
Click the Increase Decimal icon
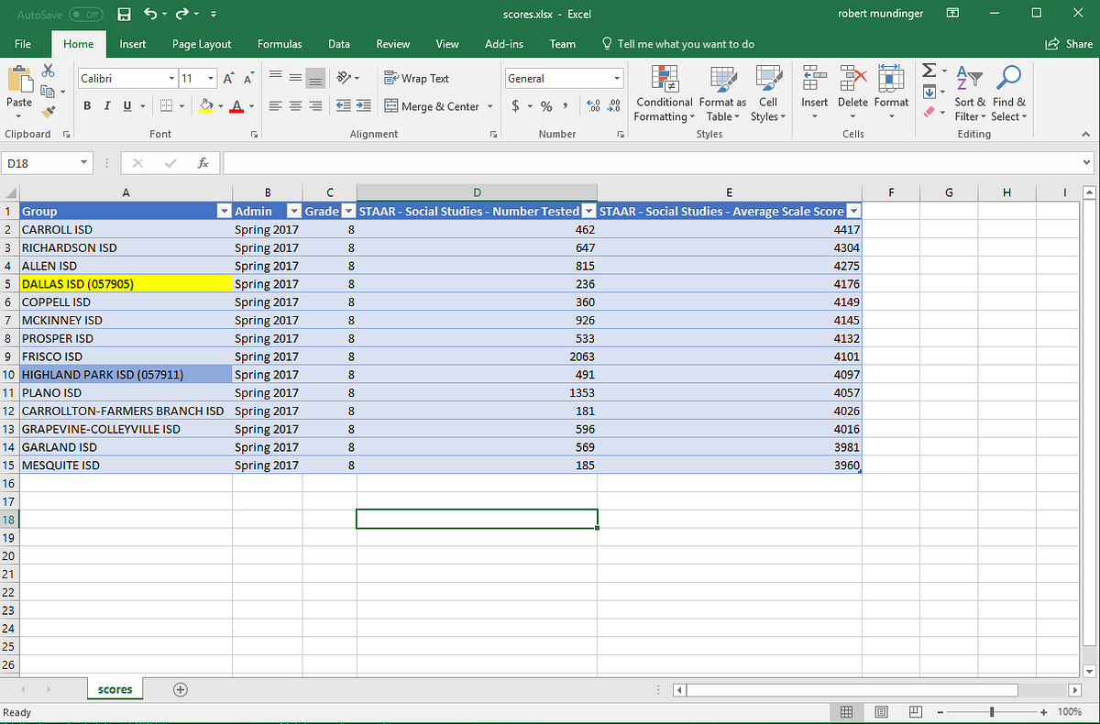[x=593, y=106]
